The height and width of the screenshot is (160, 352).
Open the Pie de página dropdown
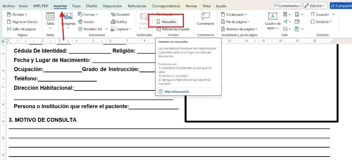pyautogui.click(x=235, y=22)
